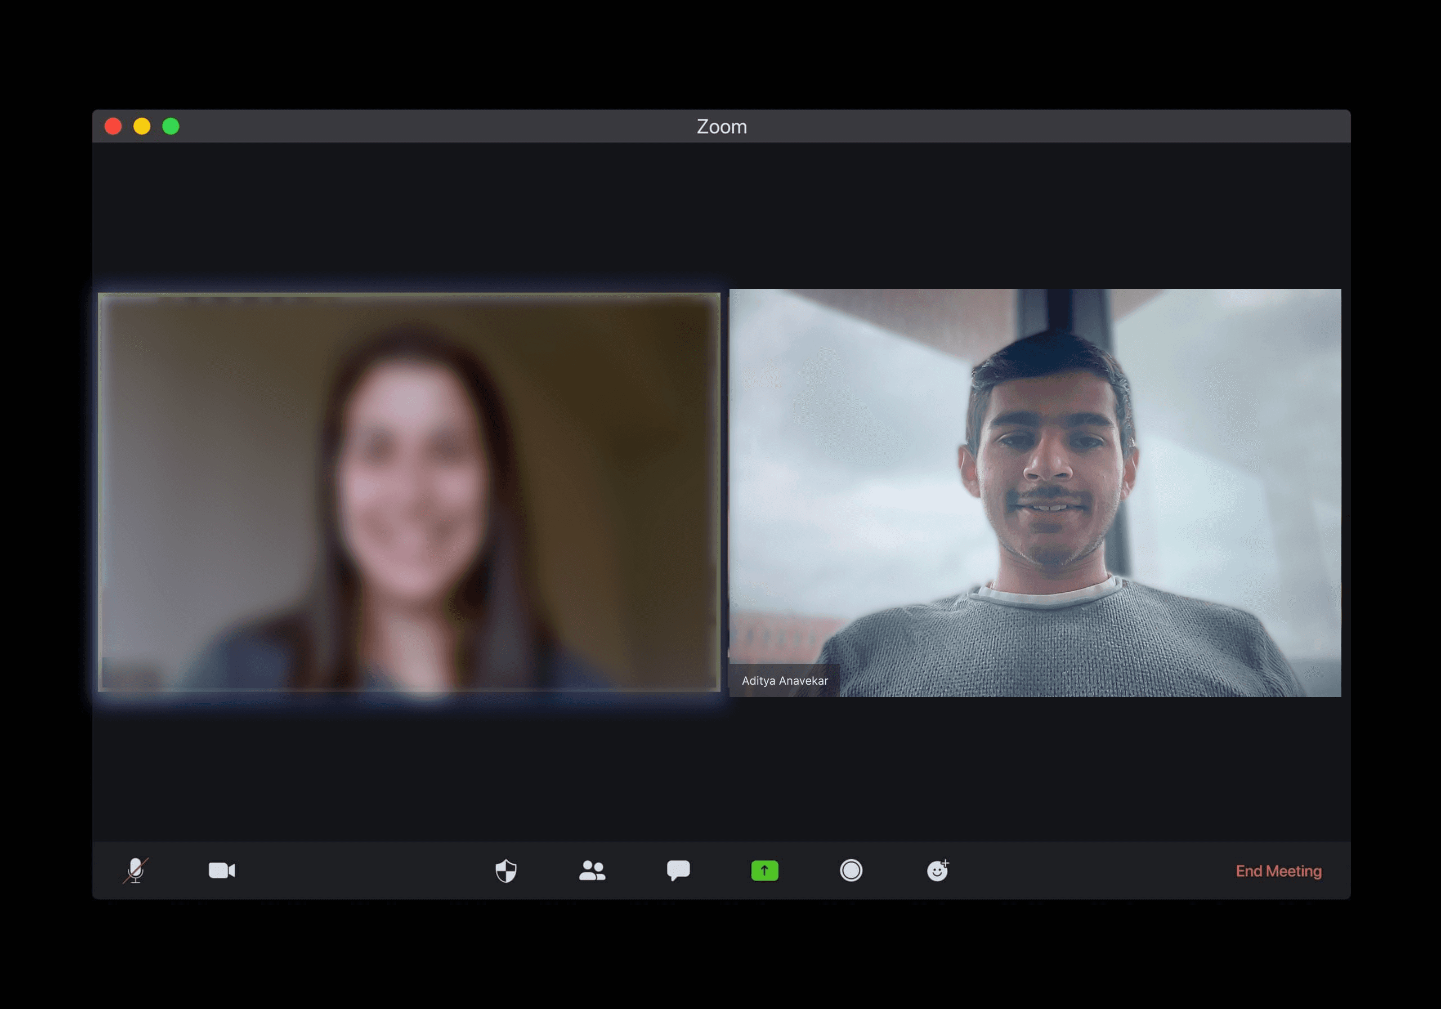Click the green Share Screen button
Image resolution: width=1441 pixels, height=1009 pixels.
tap(764, 870)
